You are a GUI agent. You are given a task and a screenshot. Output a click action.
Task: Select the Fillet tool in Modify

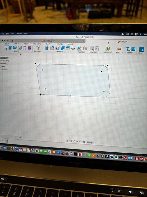click(x=52, y=48)
